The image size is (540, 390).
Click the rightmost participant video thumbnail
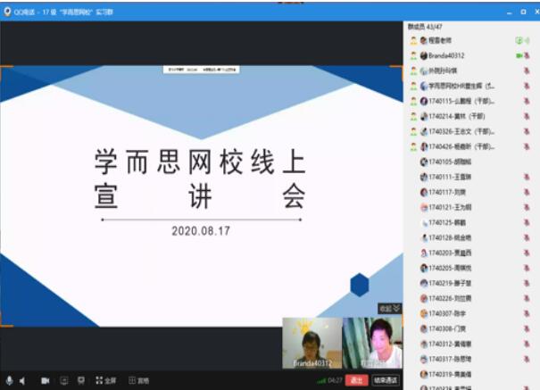[x=372, y=343]
